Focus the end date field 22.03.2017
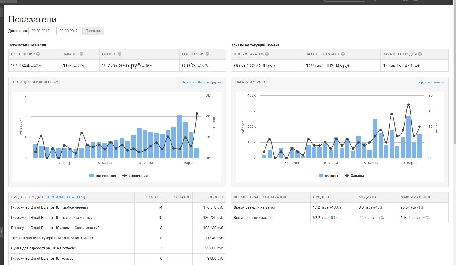The image size is (456, 265). click(69, 31)
